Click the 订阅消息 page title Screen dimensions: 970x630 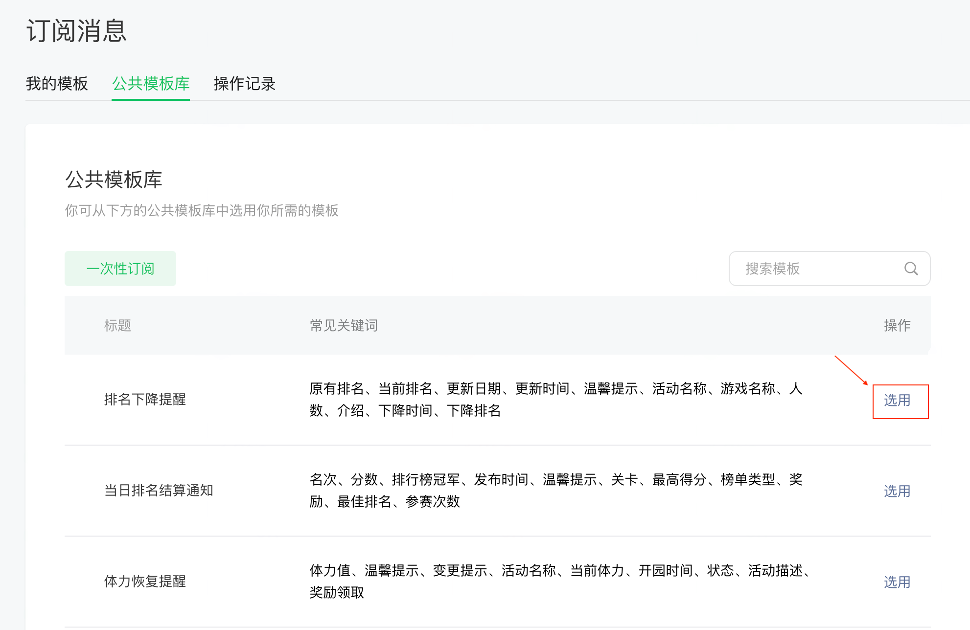(x=76, y=31)
